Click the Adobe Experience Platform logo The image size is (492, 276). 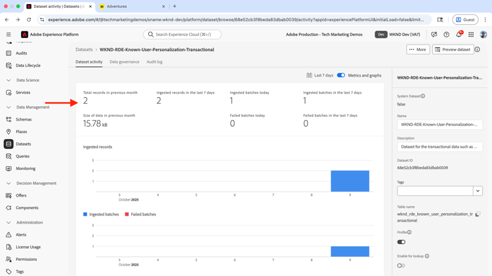point(24,35)
